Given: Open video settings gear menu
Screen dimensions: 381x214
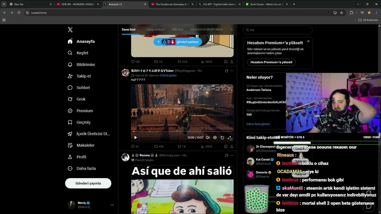Looking at the screenshot, I should pyautogui.click(x=215, y=138).
